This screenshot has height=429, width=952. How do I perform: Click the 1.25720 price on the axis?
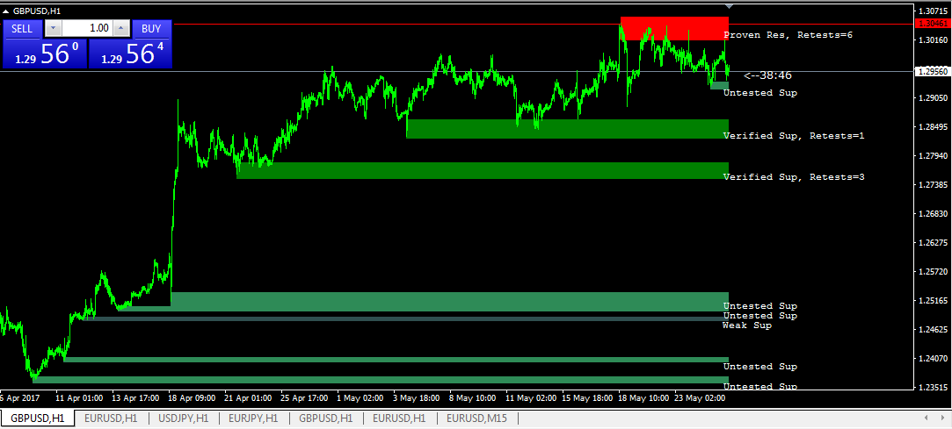(x=933, y=271)
